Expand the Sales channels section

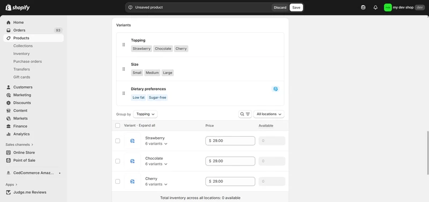tap(19, 144)
